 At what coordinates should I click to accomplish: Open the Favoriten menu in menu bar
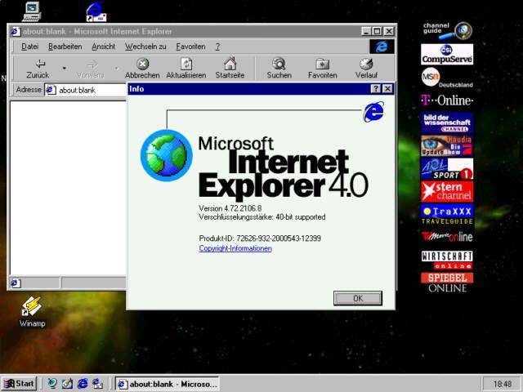[190, 47]
